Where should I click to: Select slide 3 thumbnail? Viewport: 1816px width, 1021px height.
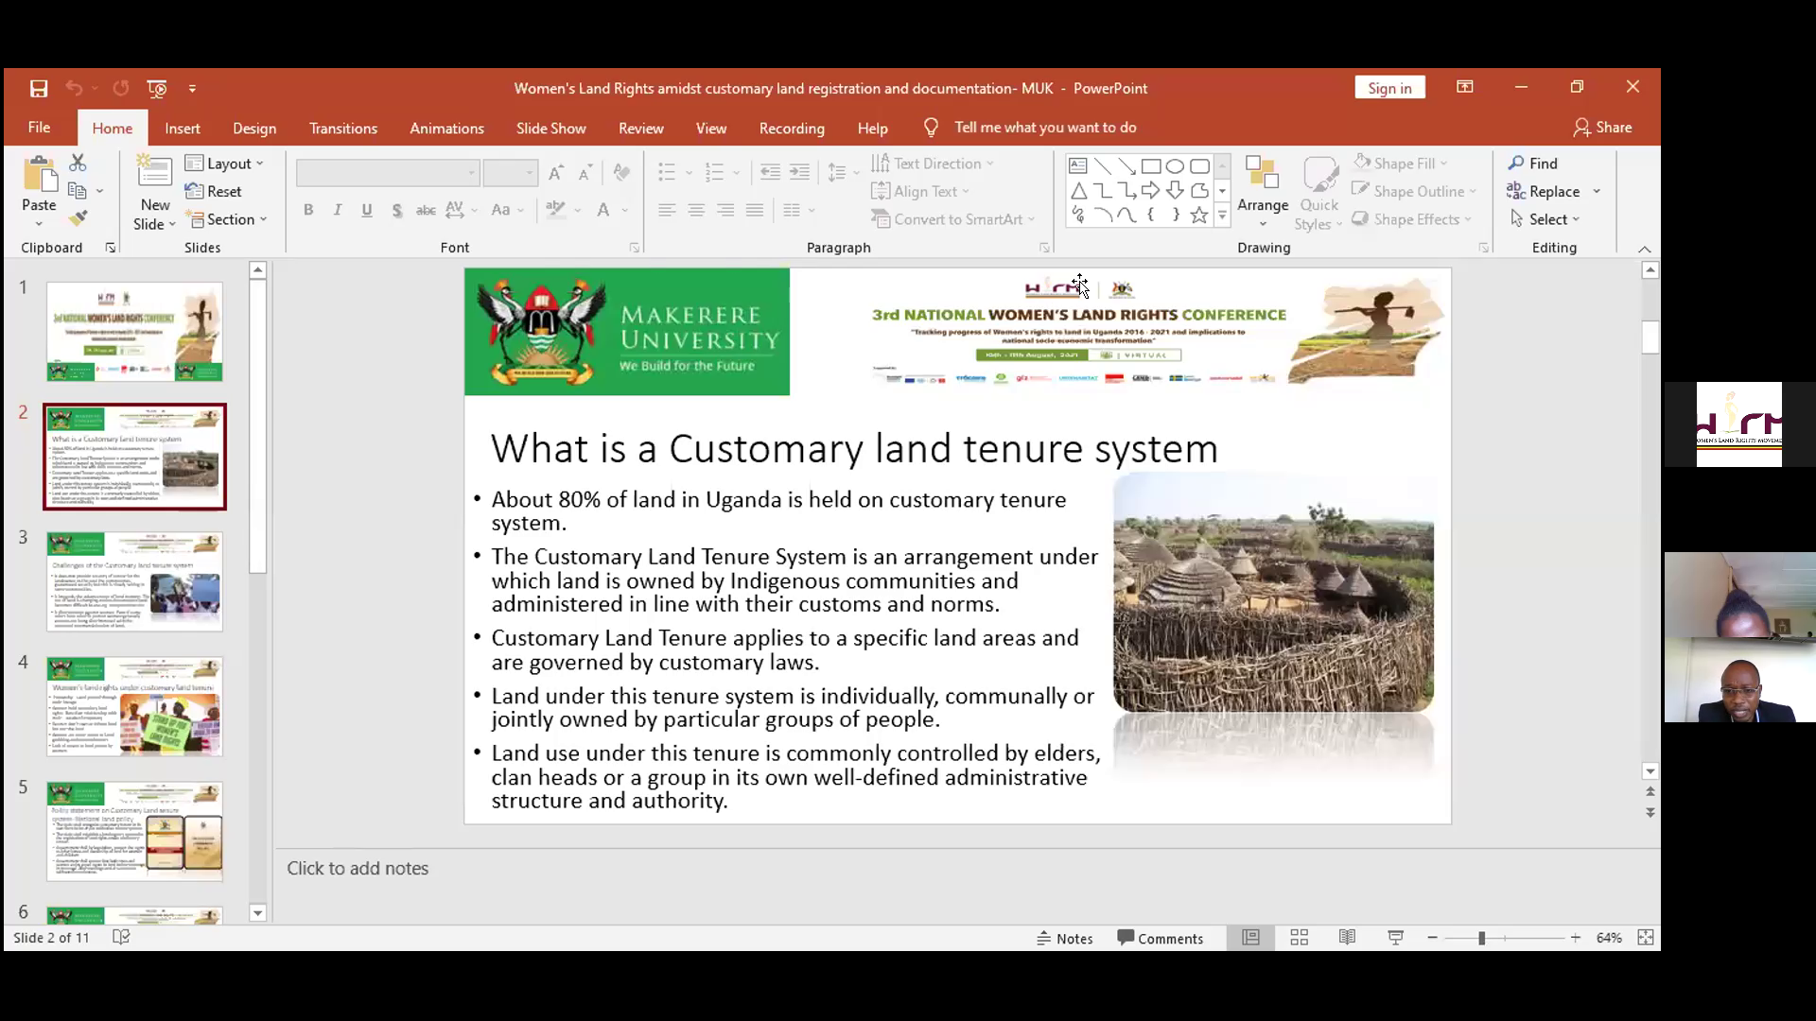tap(134, 581)
